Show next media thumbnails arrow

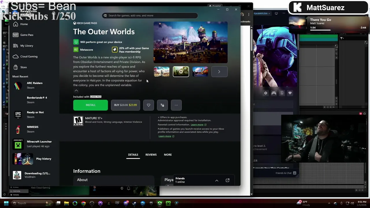tap(219, 72)
